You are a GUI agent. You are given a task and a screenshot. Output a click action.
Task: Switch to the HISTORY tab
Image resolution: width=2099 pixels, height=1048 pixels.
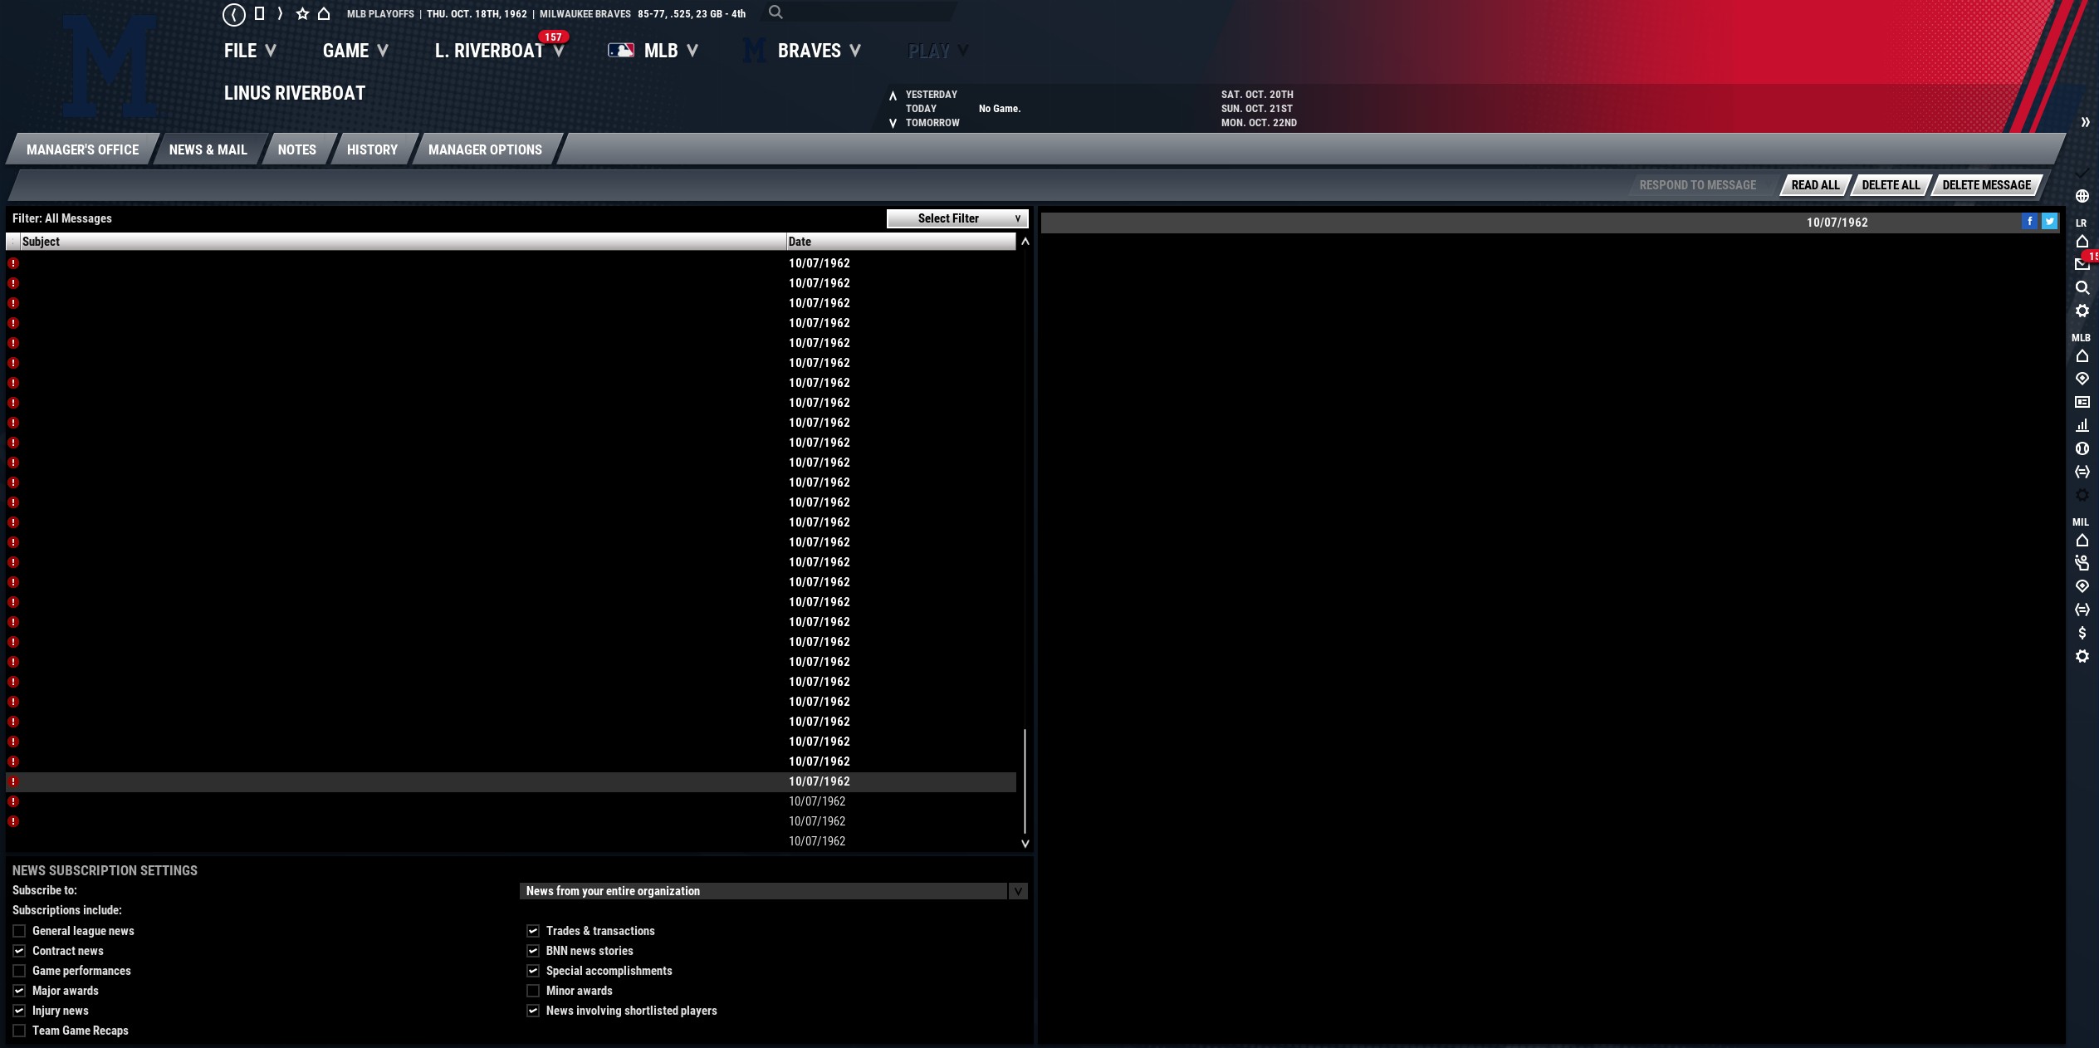click(372, 149)
